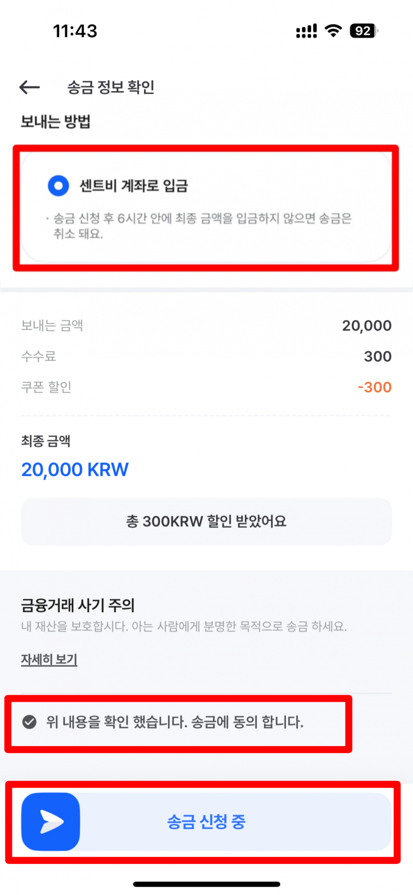This screenshot has width=413, height=895.
Task: Tap the 20,000 KRW final amount
Action: [x=75, y=469]
